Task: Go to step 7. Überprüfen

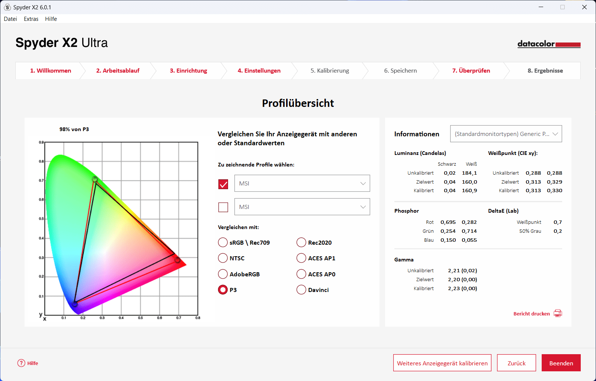Action: click(x=471, y=71)
